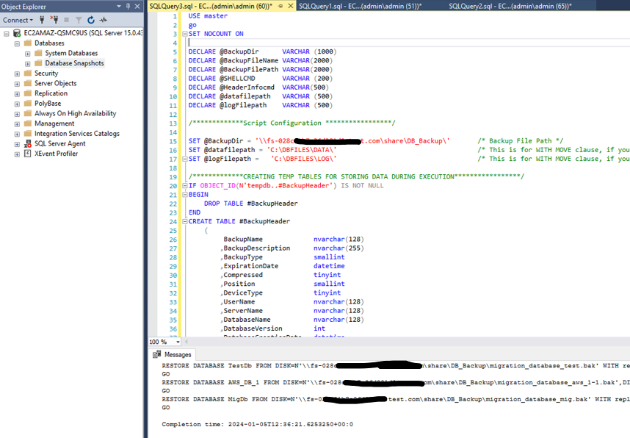Filter objects in Object Explorer
The height and width of the screenshot is (438, 630).
pos(79,20)
